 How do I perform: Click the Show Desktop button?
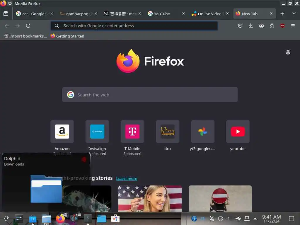pos(292,218)
